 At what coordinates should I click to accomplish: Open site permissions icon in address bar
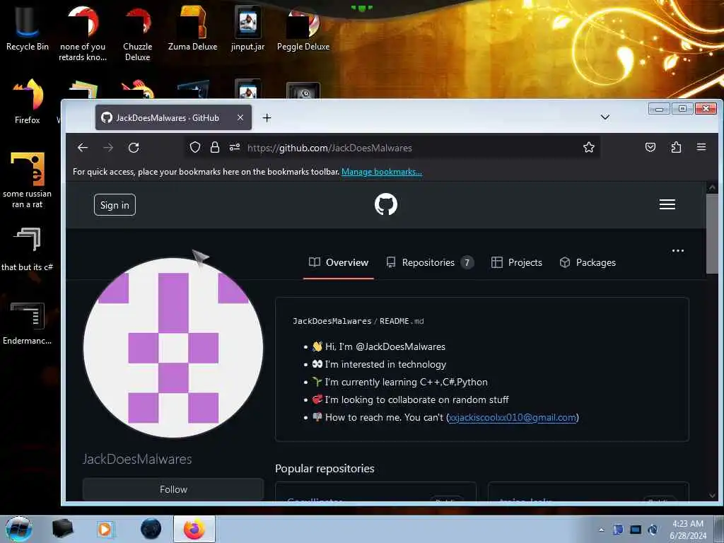(235, 148)
